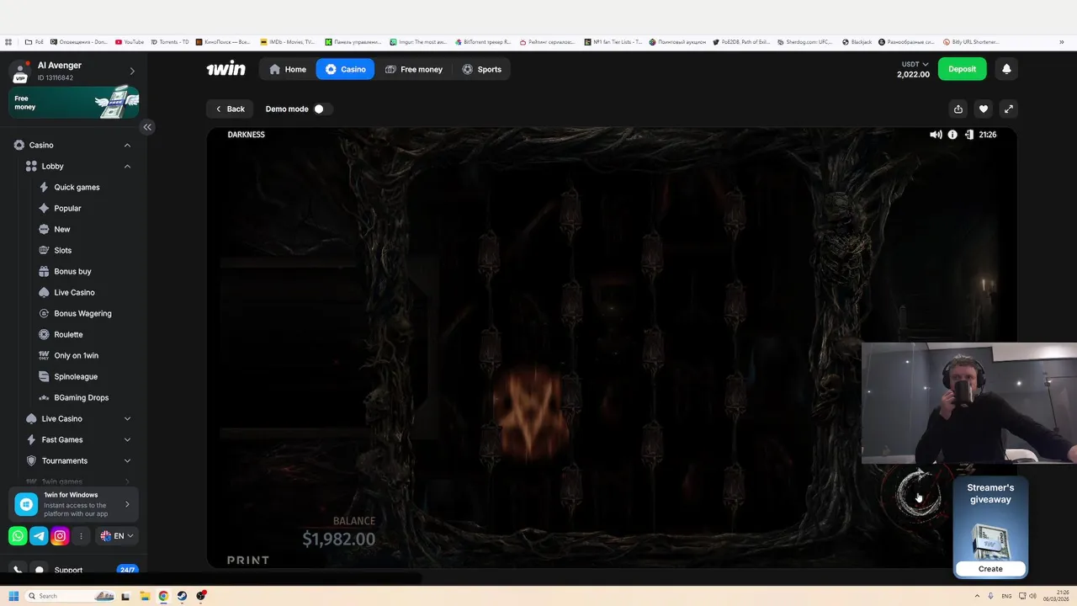The height and width of the screenshot is (606, 1077).
Task: Add game to favorites heart icon
Action: 984,109
